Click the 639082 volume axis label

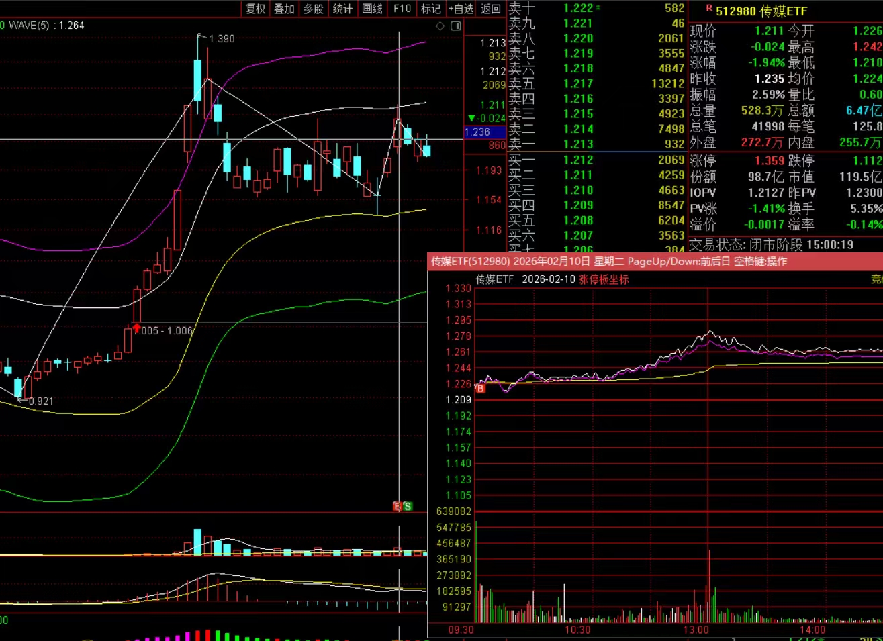pyautogui.click(x=454, y=511)
